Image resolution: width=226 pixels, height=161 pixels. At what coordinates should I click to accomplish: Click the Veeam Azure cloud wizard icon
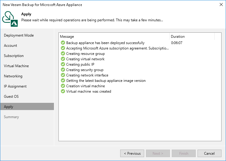coord(10,19)
